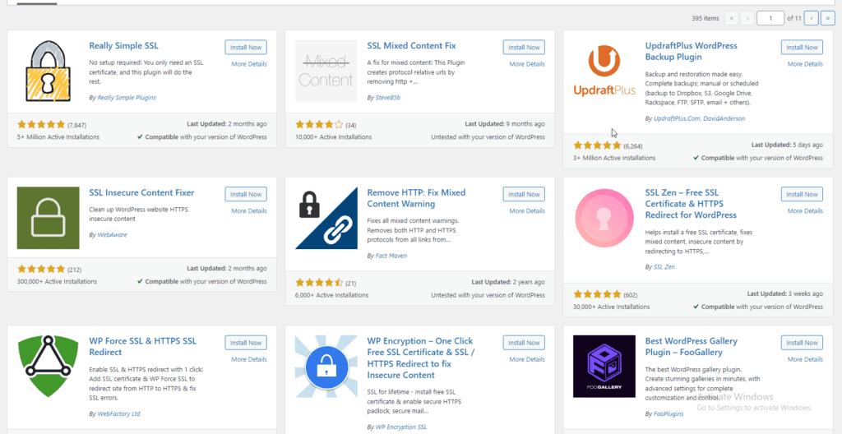Open the SSL Zen pink keyhole icon
Image resolution: width=842 pixels, height=434 pixels.
pyautogui.click(x=604, y=218)
